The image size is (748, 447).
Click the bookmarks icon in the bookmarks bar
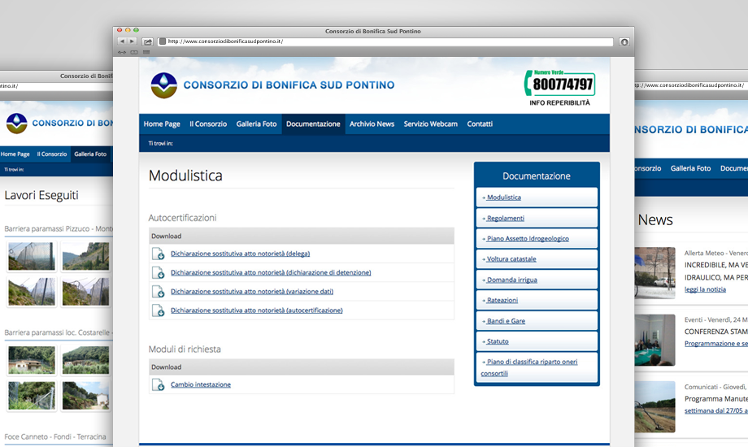[134, 52]
